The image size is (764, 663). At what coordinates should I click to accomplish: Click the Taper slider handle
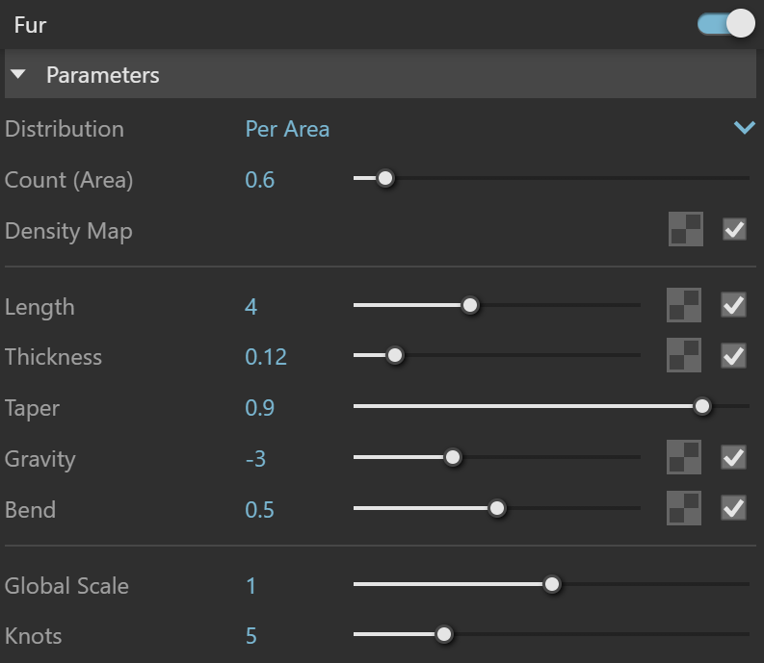(x=702, y=406)
